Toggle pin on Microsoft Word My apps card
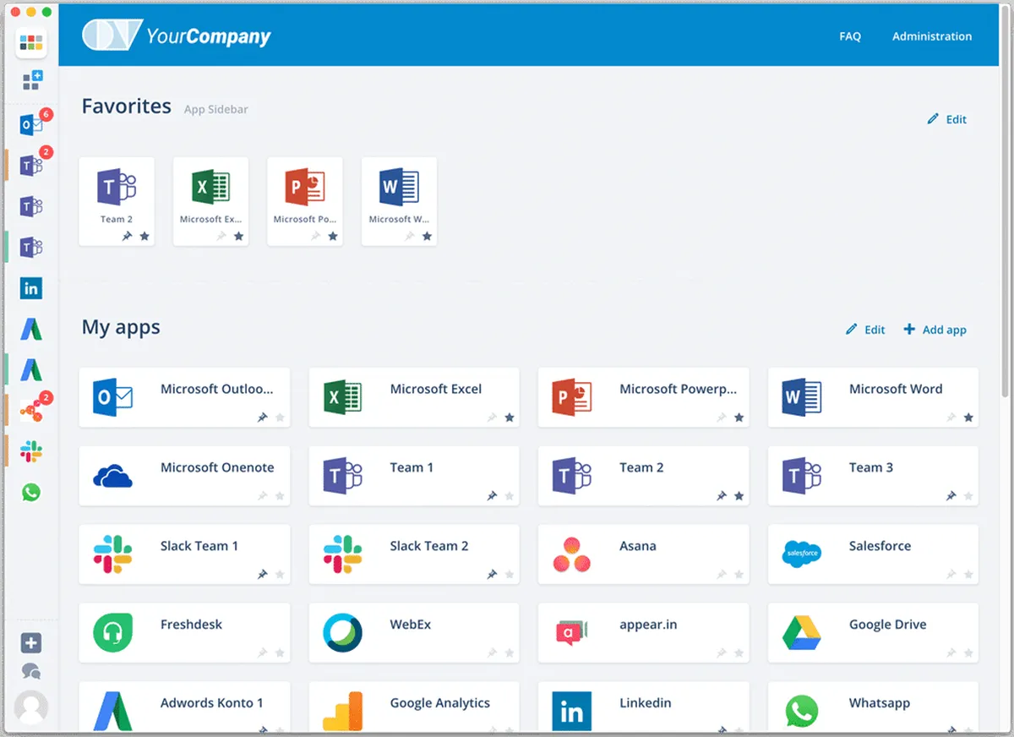Screen dimensions: 1014x737 tap(951, 418)
